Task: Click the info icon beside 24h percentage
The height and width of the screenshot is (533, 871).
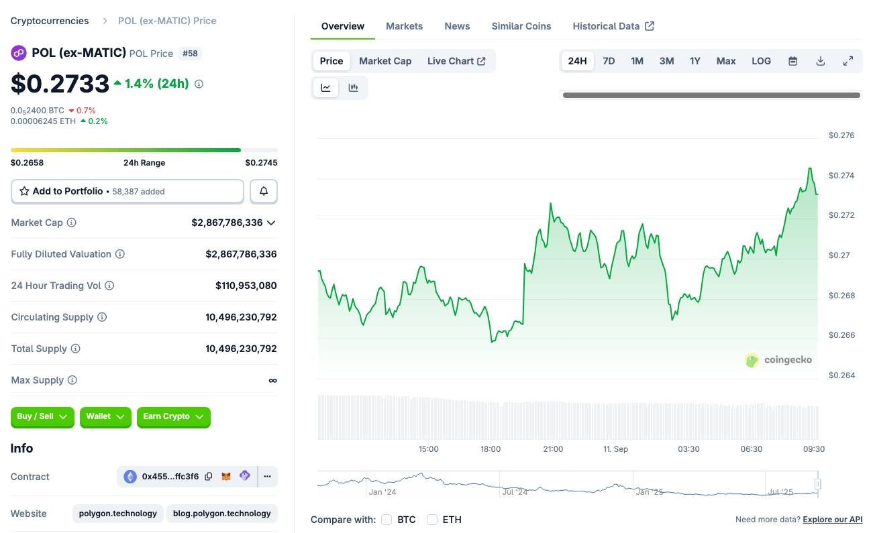Action: (x=199, y=84)
